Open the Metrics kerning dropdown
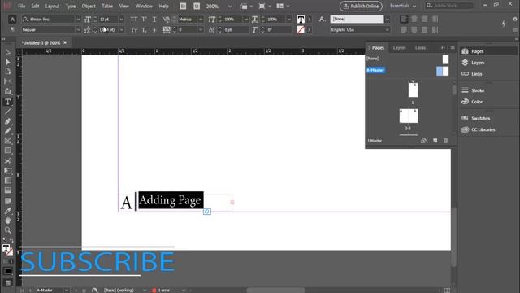 [x=201, y=20]
